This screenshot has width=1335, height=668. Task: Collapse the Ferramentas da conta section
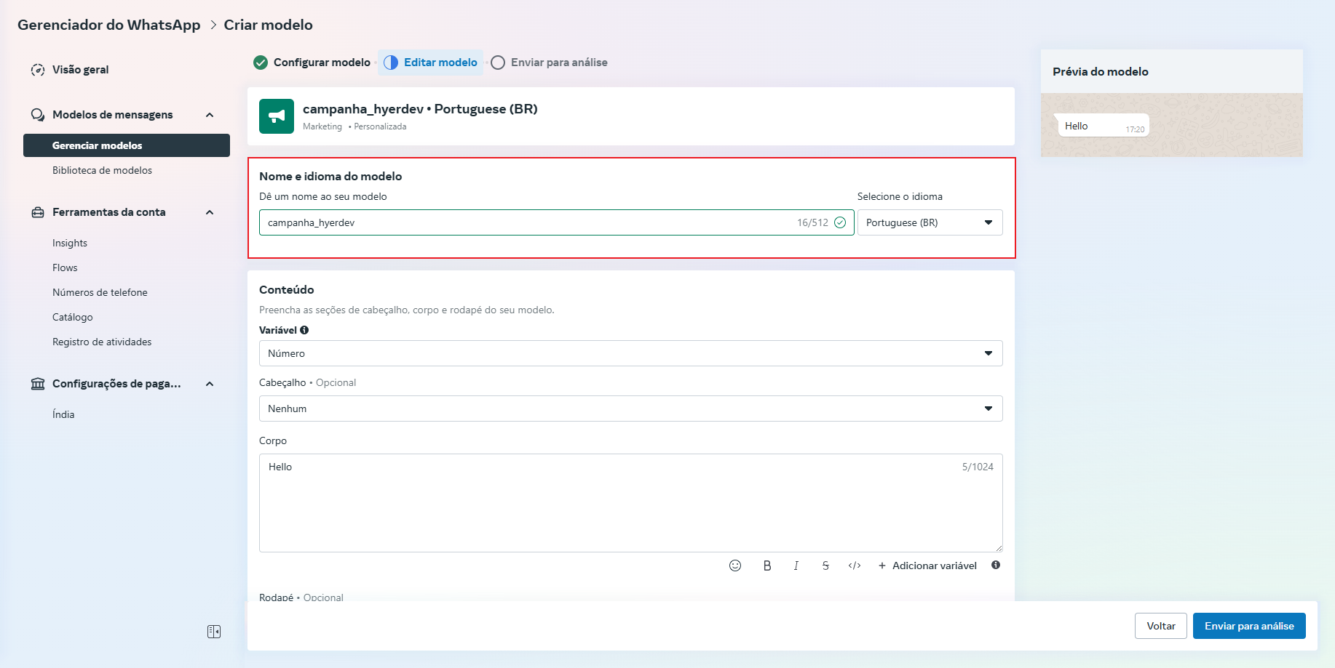click(210, 212)
